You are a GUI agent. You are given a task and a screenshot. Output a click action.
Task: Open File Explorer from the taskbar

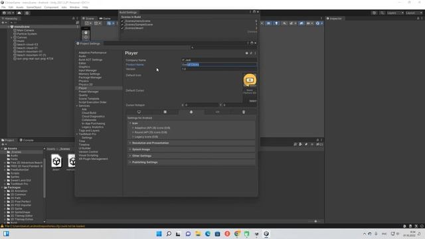(x=198, y=234)
